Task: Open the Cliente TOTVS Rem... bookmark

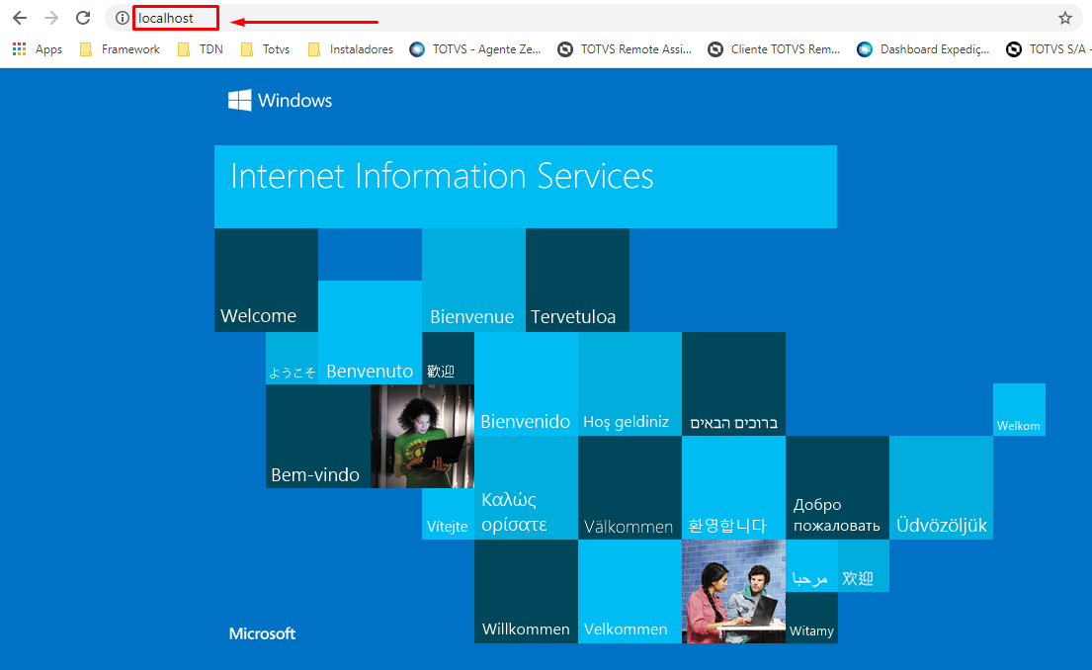Action: tap(775, 49)
